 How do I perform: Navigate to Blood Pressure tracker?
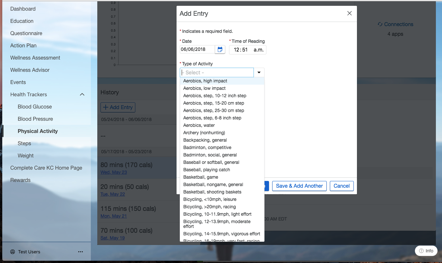[x=34, y=119]
